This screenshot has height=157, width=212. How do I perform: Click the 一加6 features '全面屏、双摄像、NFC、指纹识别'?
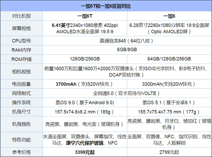click(162, 137)
